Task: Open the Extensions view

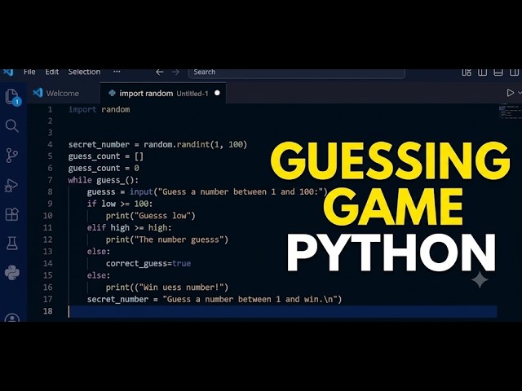Action: [x=12, y=214]
